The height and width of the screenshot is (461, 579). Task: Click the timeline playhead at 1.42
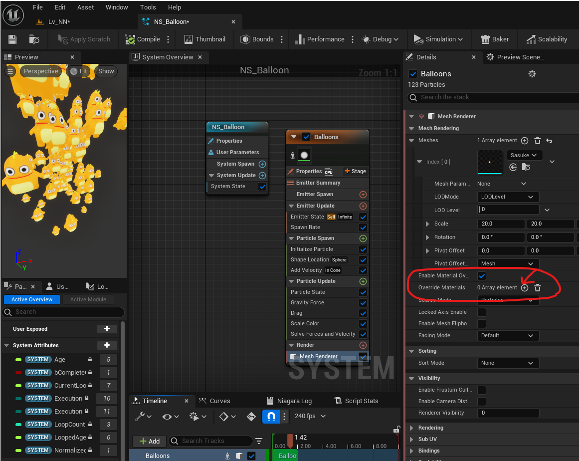click(x=290, y=441)
